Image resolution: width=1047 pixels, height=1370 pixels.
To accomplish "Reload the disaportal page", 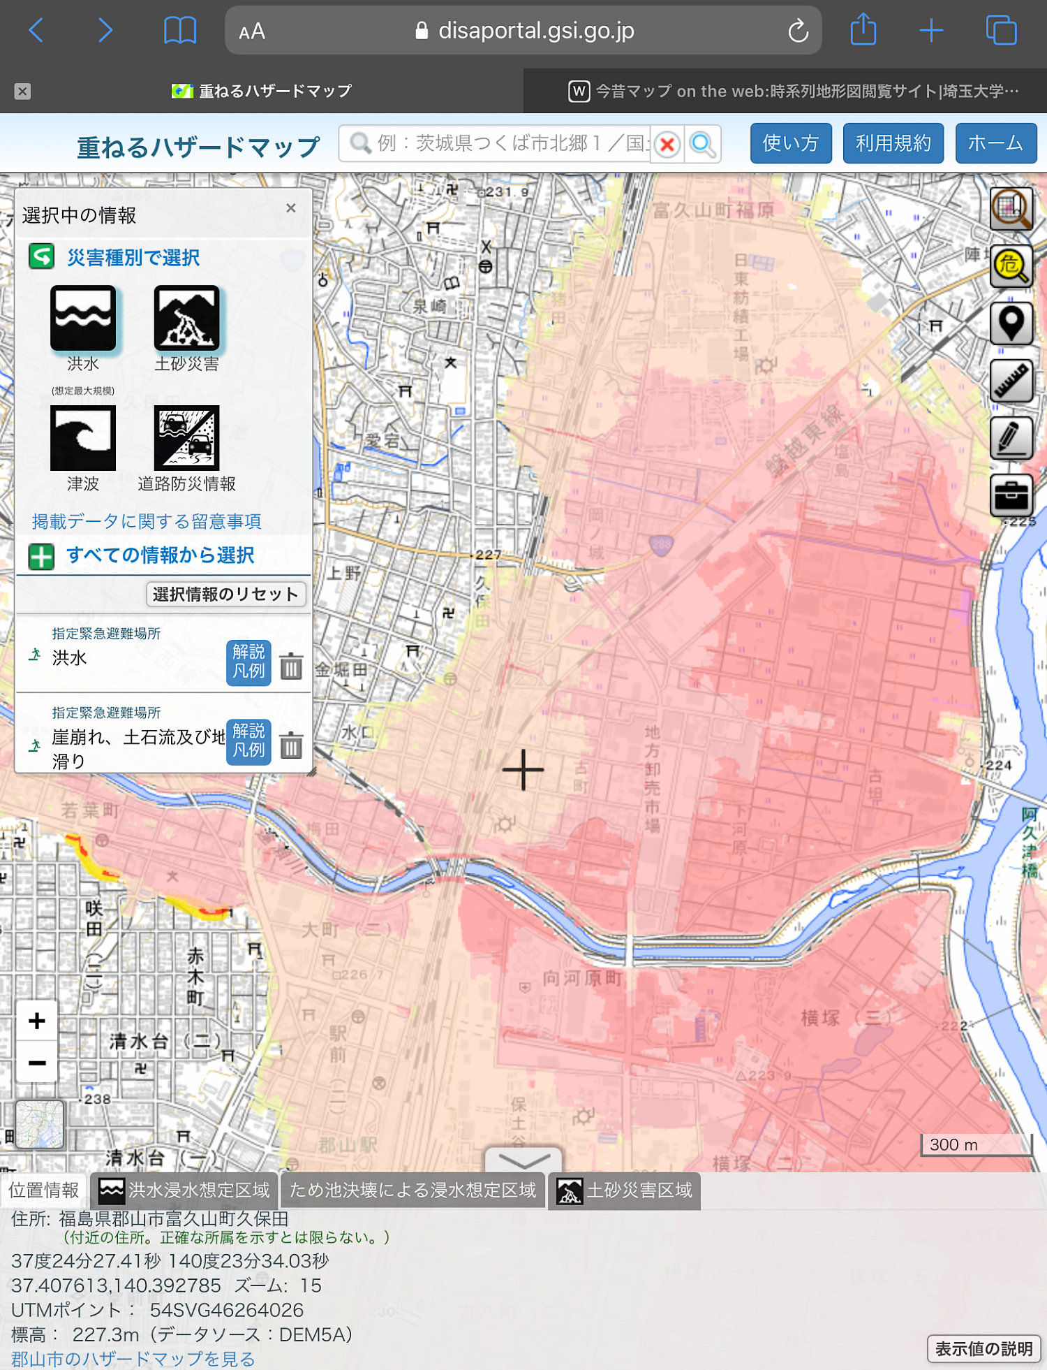I will coord(798,31).
